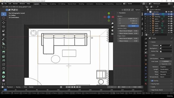The height and width of the screenshot is (98, 174).
Task: Hide the Flooring object with eye icon
Action: click(169, 17)
